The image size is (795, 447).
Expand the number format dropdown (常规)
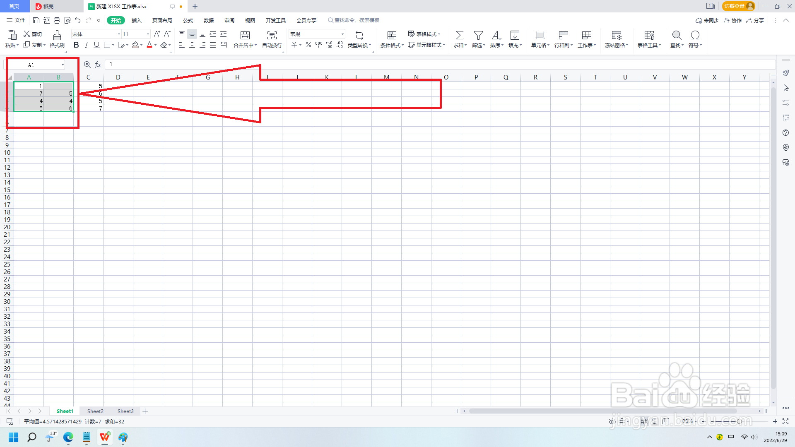(342, 34)
